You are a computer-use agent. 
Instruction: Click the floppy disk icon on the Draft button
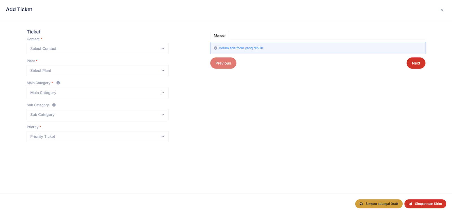tap(361, 204)
